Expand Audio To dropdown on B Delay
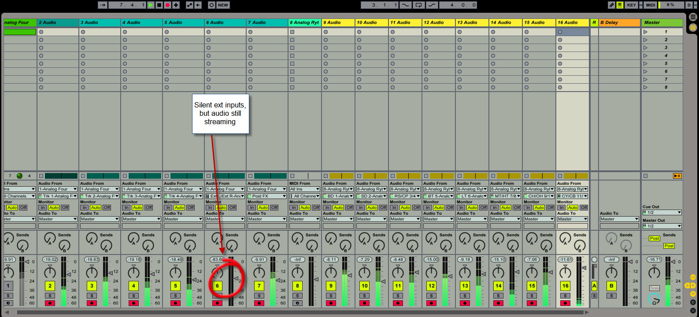The image size is (699, 317). (x=619, y=219)
